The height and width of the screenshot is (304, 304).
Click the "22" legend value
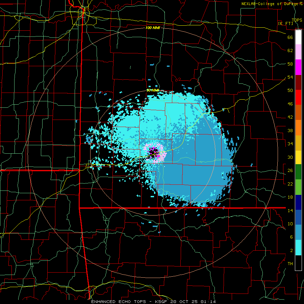point(290,184)
